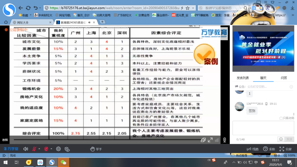Screen dimensions: 297x167
Task: Click the 举手 raise hand button
Action: point(96,149)
